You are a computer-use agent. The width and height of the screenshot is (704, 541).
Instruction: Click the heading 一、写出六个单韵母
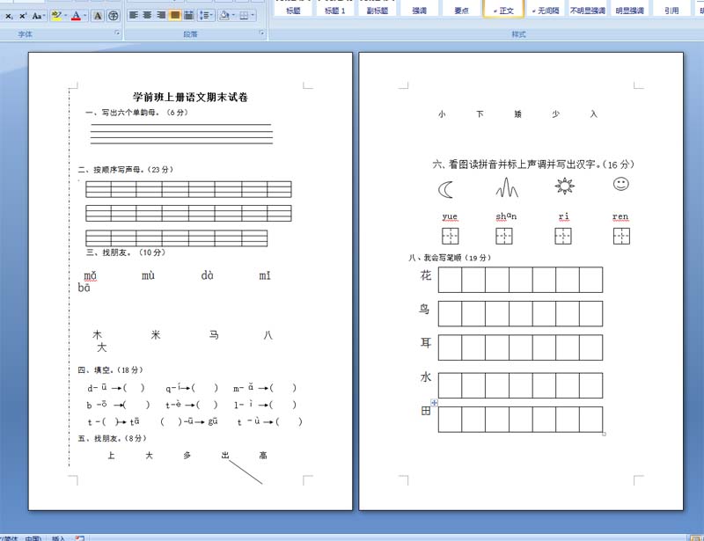point(121,113)
